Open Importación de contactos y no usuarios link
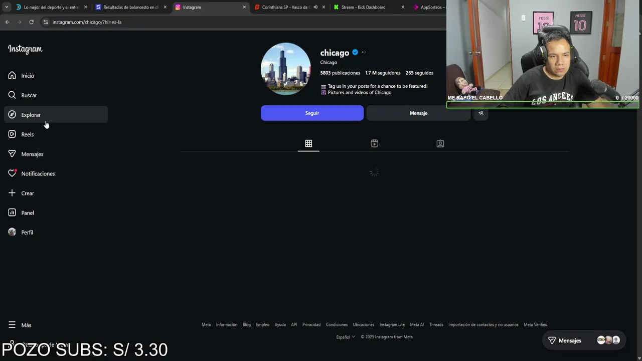The height and width of the screenshot is (361, 642). (484, 324)
